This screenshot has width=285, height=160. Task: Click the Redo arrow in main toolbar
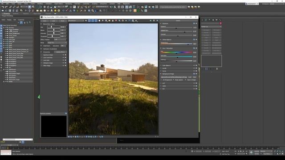pos(6,7)
